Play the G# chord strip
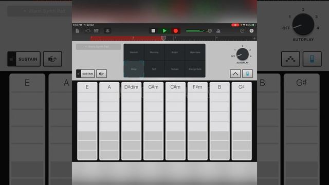 242,121
